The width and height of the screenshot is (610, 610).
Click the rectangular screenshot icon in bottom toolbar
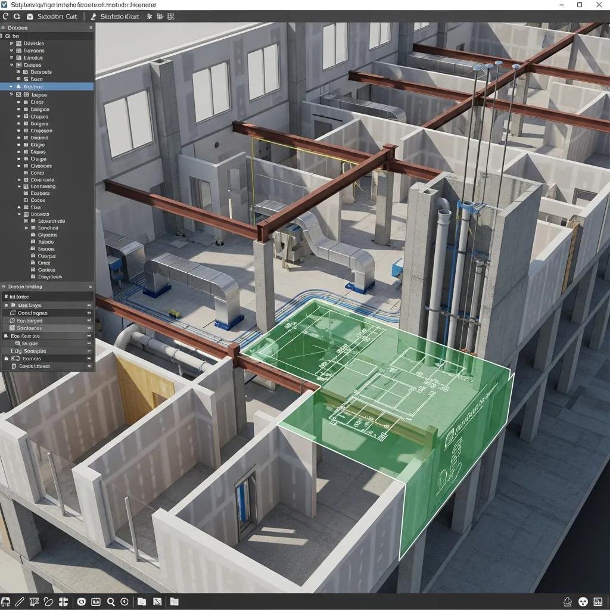pos(96,602)
